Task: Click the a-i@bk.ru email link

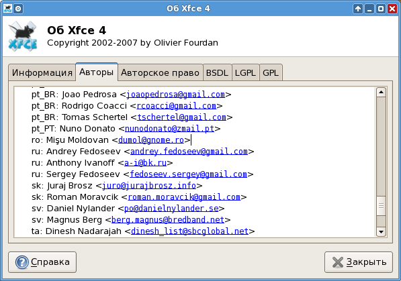Action: (145, 163)
